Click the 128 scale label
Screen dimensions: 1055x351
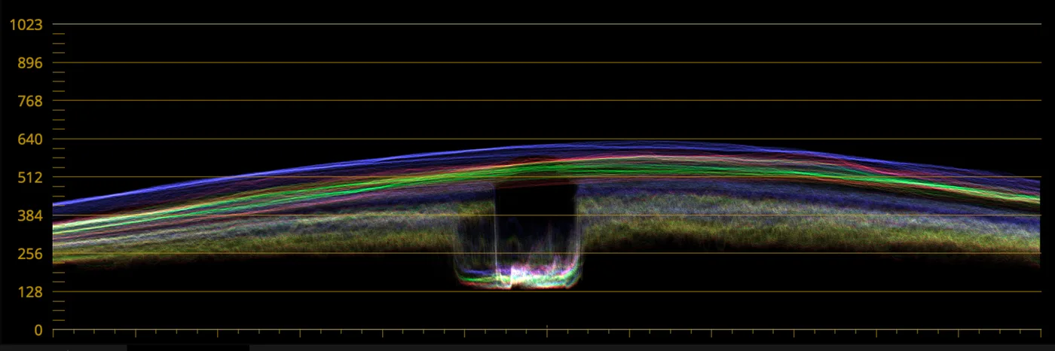click(x=29, y=292)
